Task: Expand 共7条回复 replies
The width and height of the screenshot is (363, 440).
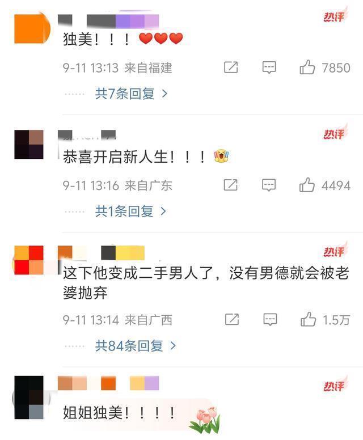Action: 131,94
